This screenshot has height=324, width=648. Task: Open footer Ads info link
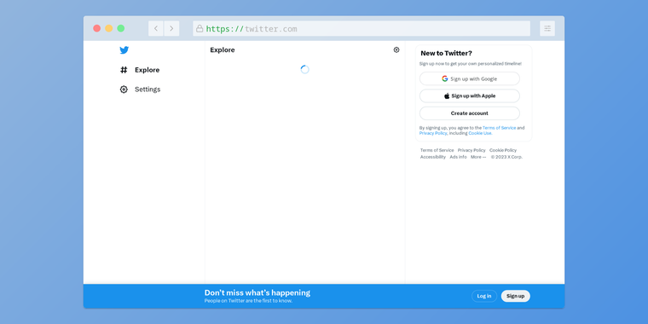[459, 157]
